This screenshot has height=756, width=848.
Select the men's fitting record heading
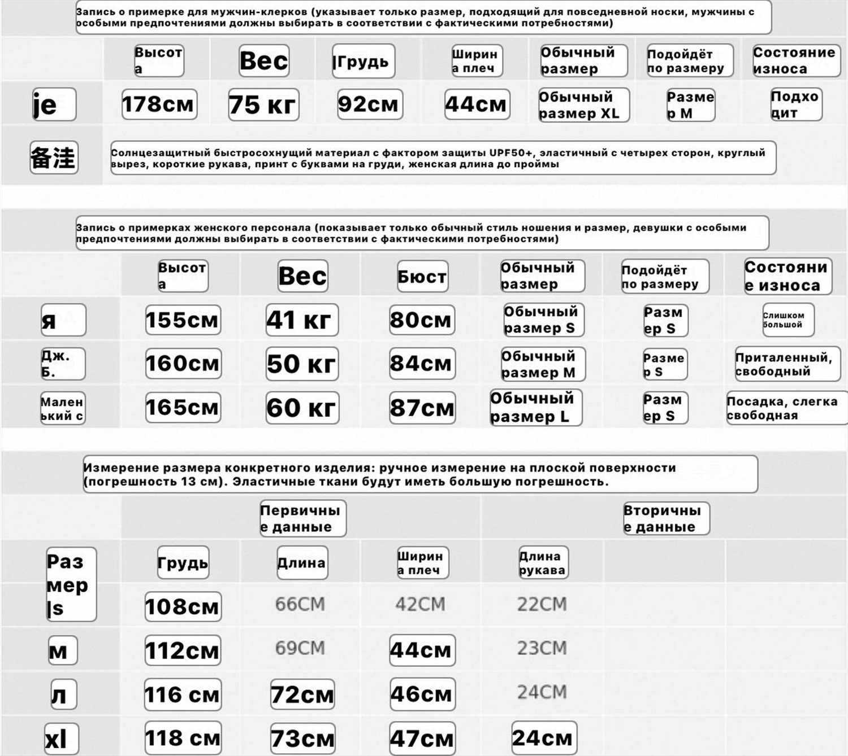pos(423,18)
